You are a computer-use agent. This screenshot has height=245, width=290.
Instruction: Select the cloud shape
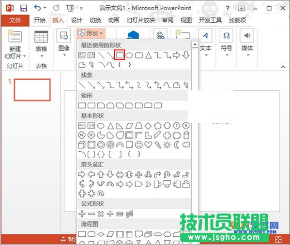point(186,145)
